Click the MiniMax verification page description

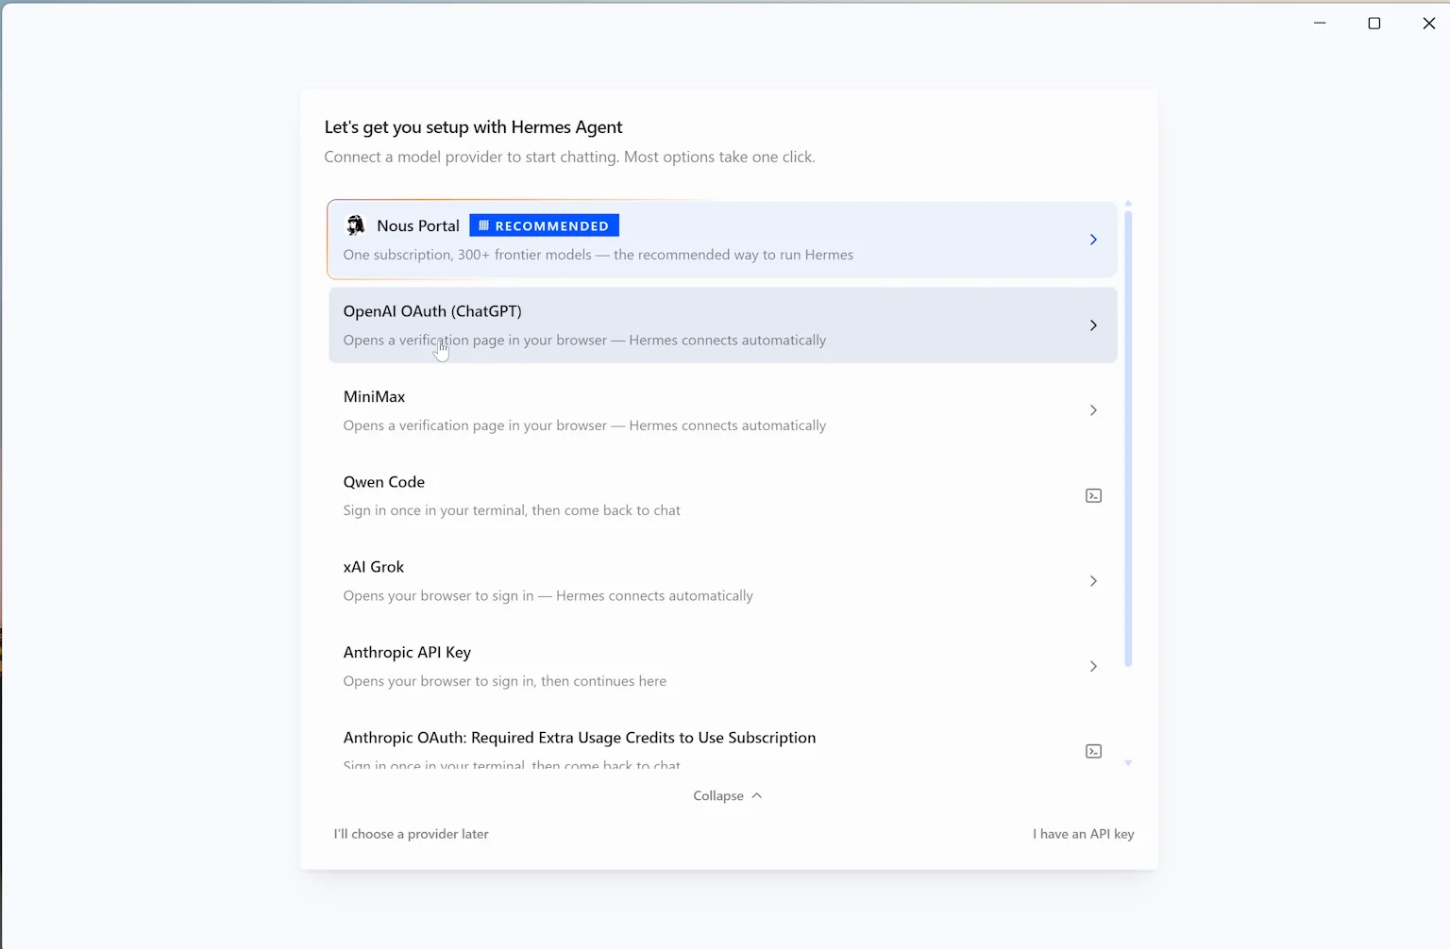tap(584, 425)
